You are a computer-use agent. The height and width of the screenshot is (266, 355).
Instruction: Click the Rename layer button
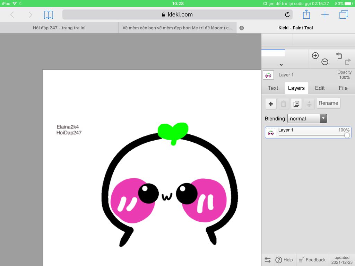328,103
